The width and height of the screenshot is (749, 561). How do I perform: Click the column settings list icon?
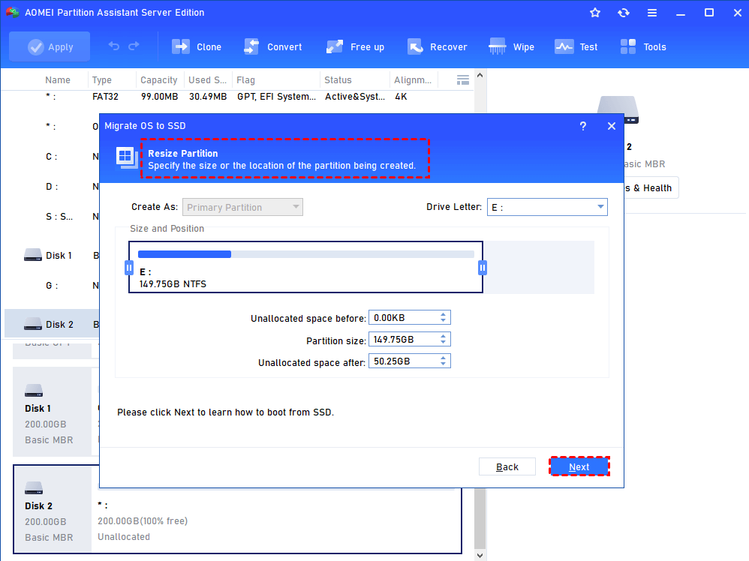[x=462, y=79]
